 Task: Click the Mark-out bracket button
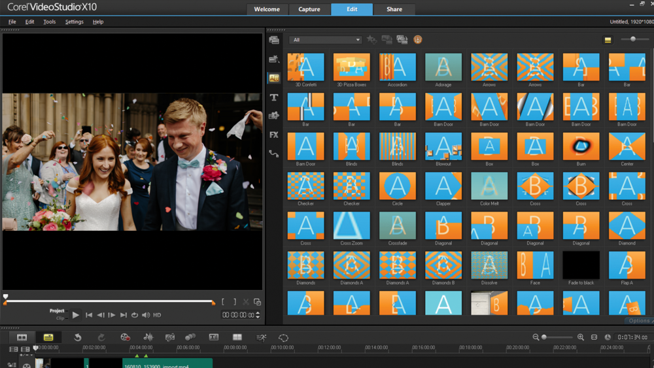(234, 302)
